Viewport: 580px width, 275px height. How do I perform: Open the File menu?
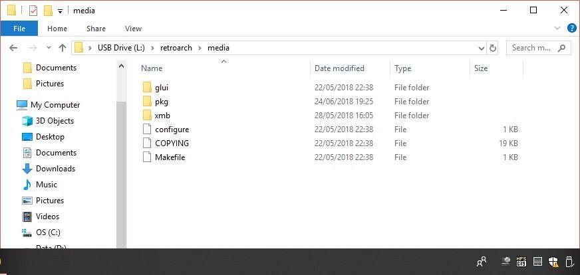(x=19, y=29)
